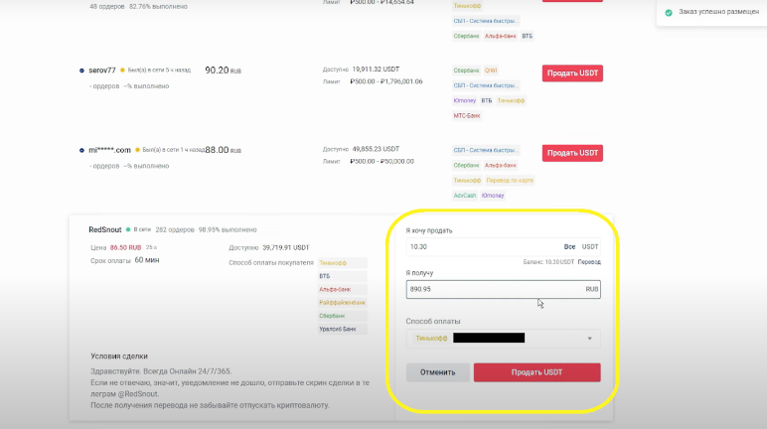Select the AdvCash payment tag
767x429 pixels.
[464, 195]
